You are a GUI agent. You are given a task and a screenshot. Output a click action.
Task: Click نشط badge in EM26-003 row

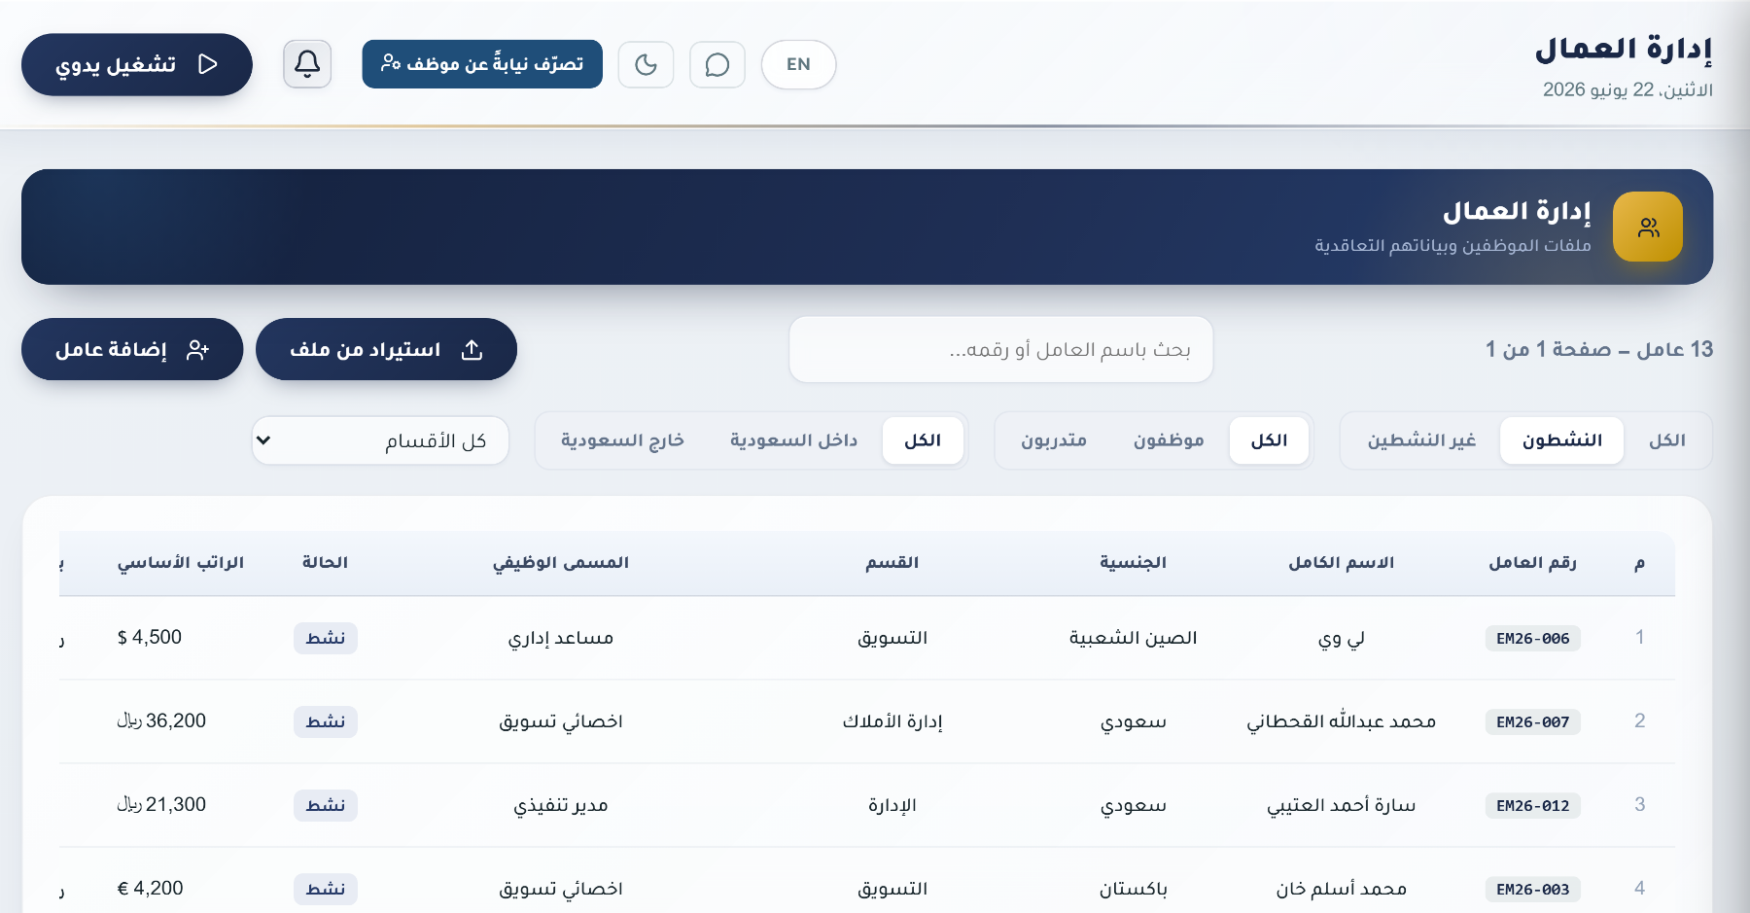326,890
